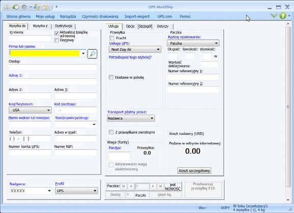Go to first package navigation button

click(x=123, y=186)
